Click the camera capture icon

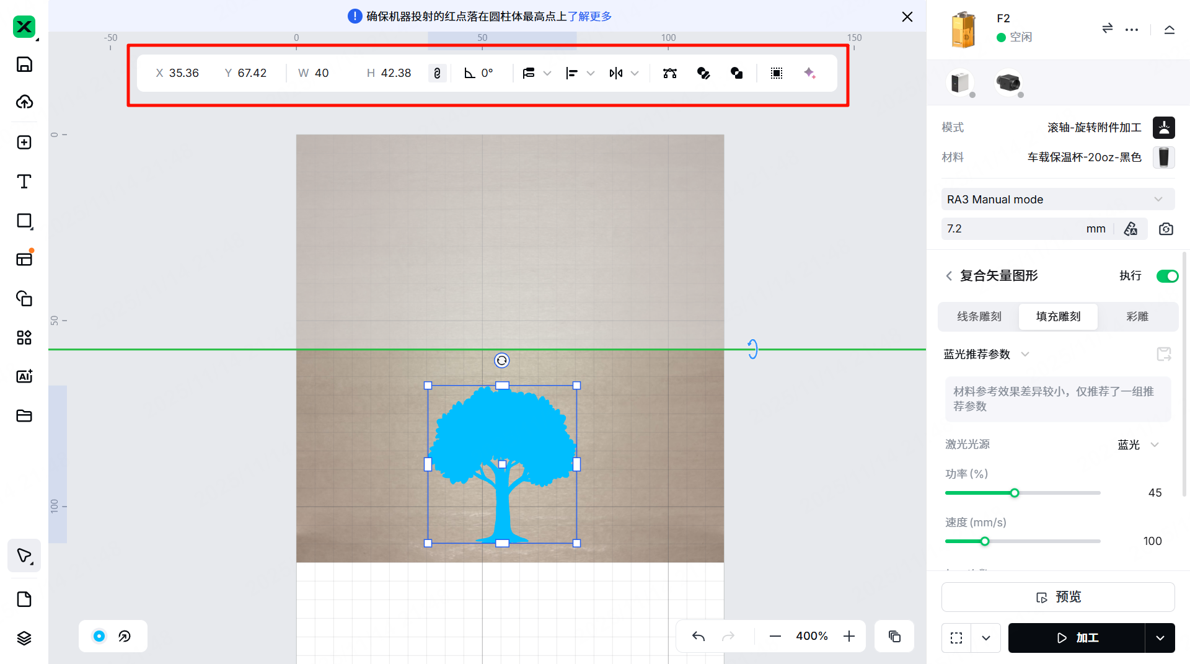[1166, 229]
